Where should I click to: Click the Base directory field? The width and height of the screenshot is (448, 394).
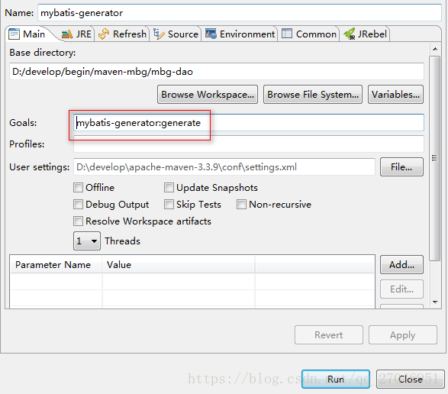[x=217, y=72]
